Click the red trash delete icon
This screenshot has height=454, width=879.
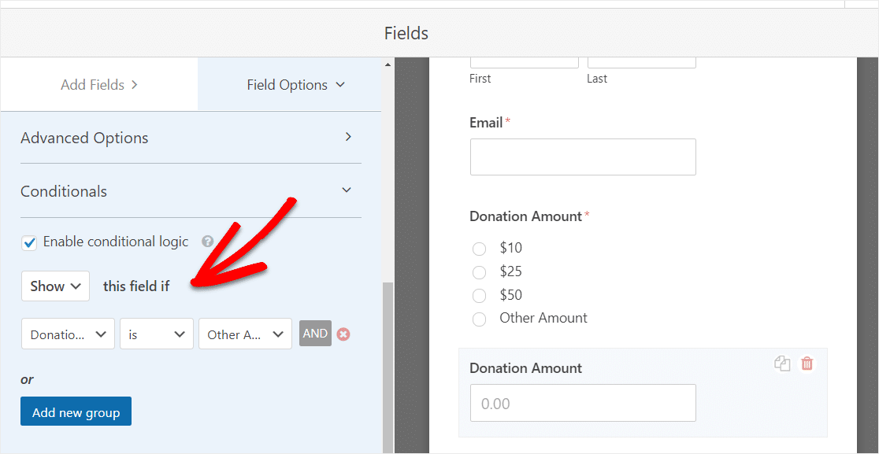807,364
